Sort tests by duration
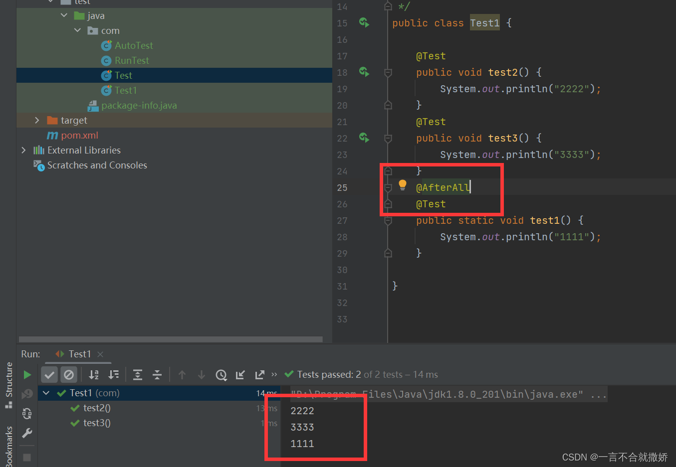 coord(114,374)
